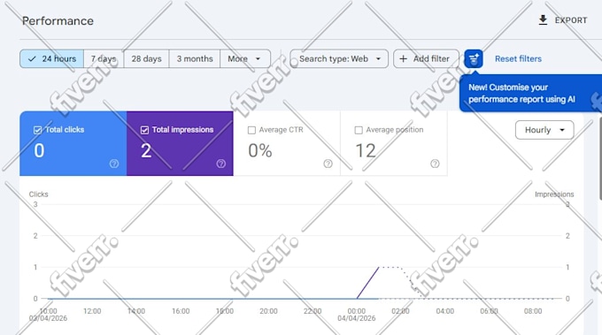Screen dimensions: 602x335
Task: Click the Average CTR value 0%
Action: (260, 150)
